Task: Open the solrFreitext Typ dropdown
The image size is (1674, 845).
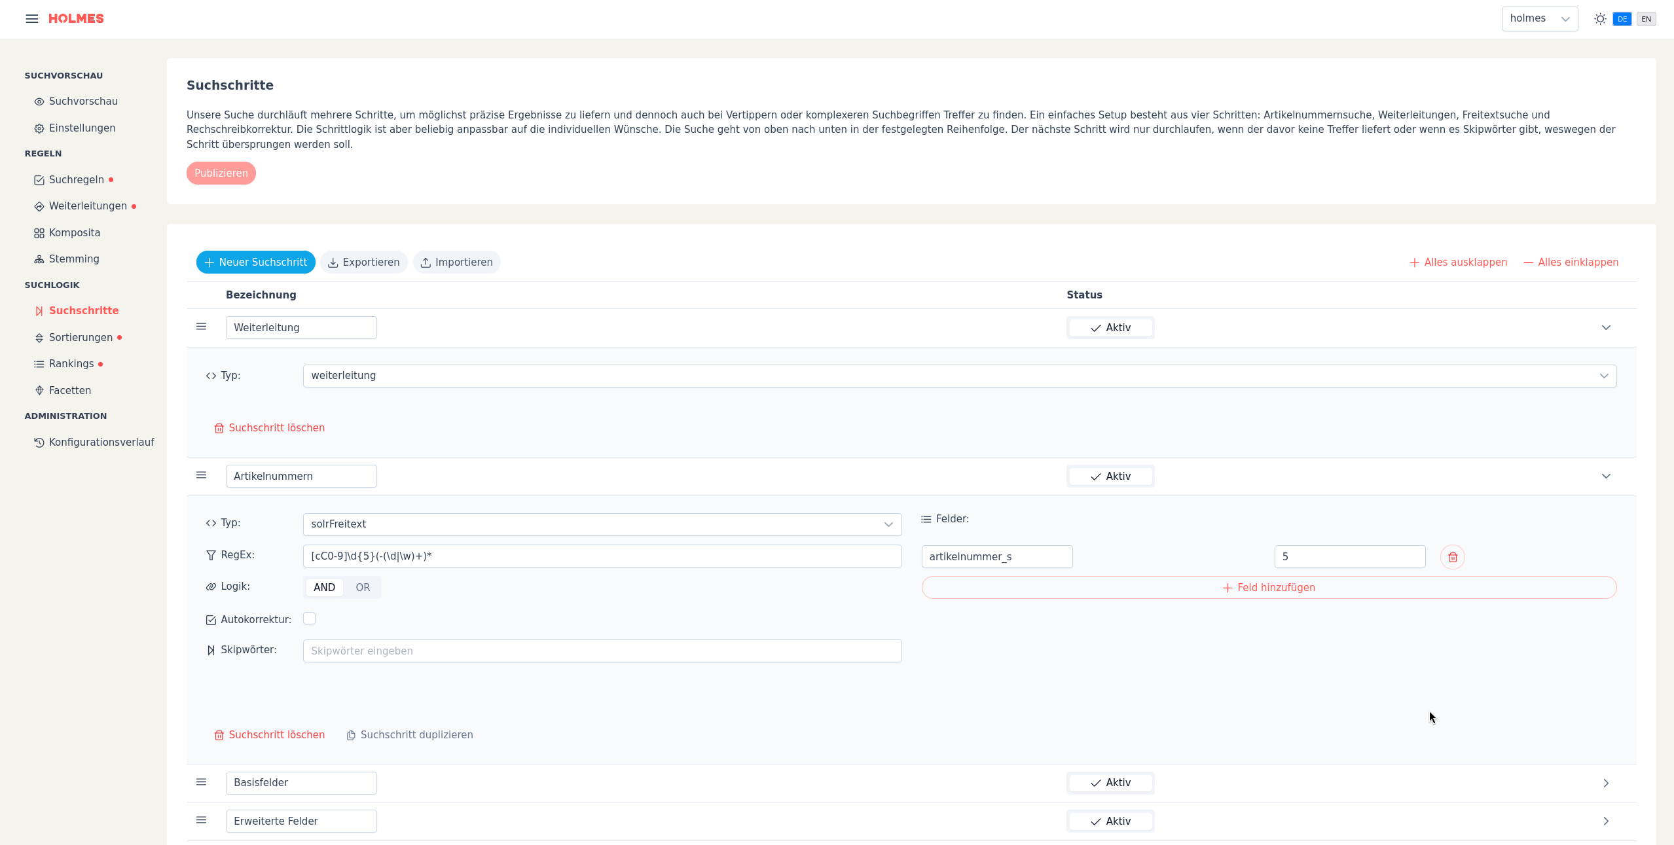Action: click(x=602, y=524)
